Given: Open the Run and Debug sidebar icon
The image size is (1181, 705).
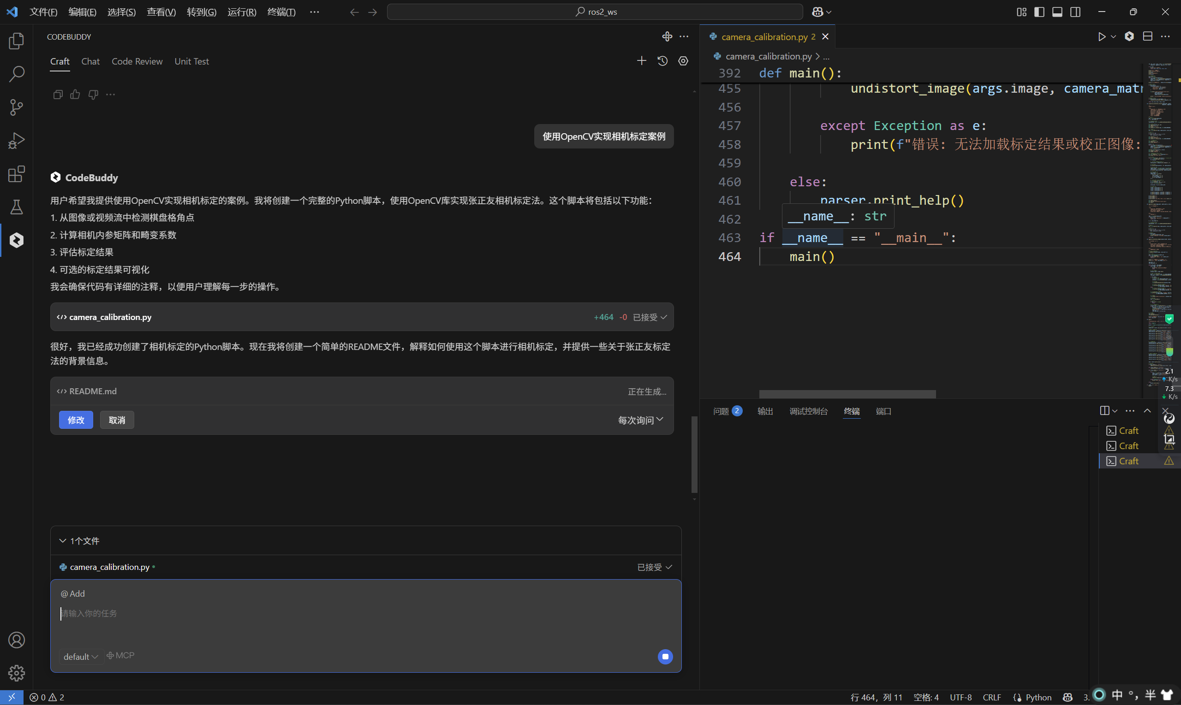Looking at the screenshot, I should click(x=16, y=141).
